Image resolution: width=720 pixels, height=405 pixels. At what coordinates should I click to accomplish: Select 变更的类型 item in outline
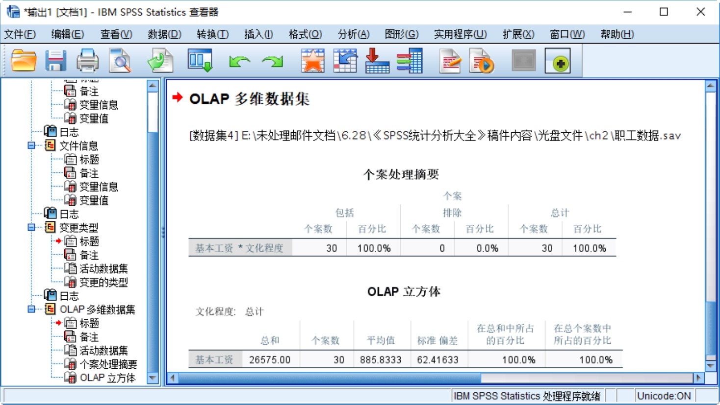(x=103, y=282)
